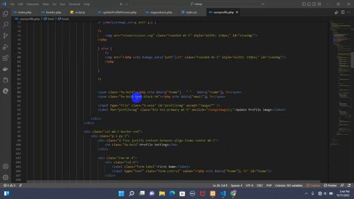Screen dimensions: 354x199
Task: Show hidden system tray icons
Action: [306, 193]
